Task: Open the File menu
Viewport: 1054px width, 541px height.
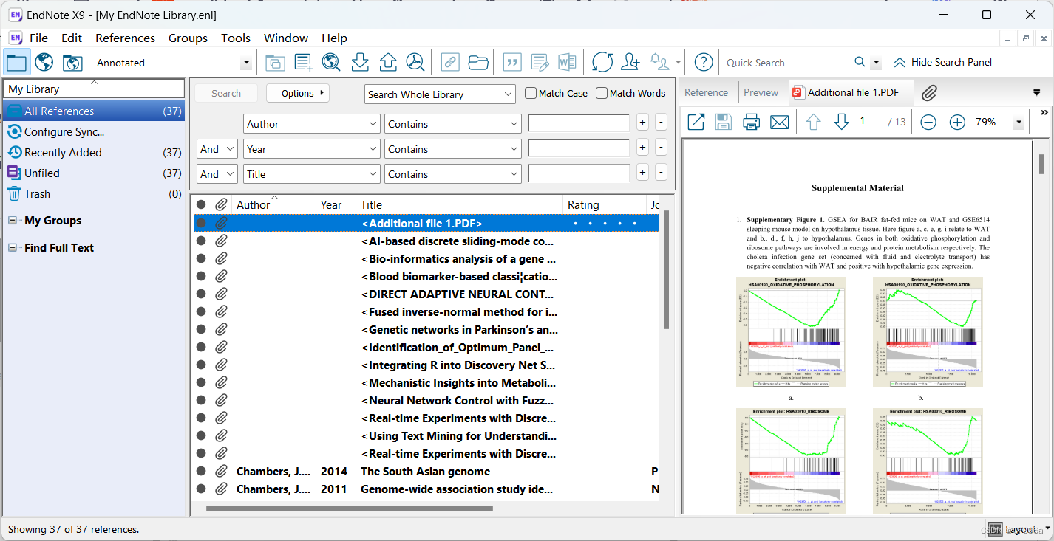Action: click(x=38, y=38)
